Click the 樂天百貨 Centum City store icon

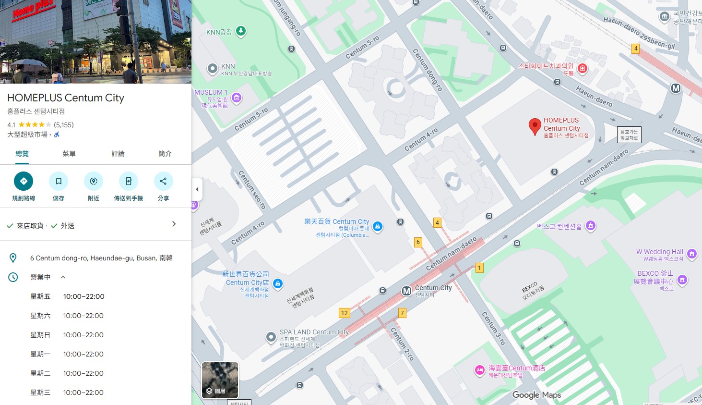pyautogui.click(x=377, y=227)
